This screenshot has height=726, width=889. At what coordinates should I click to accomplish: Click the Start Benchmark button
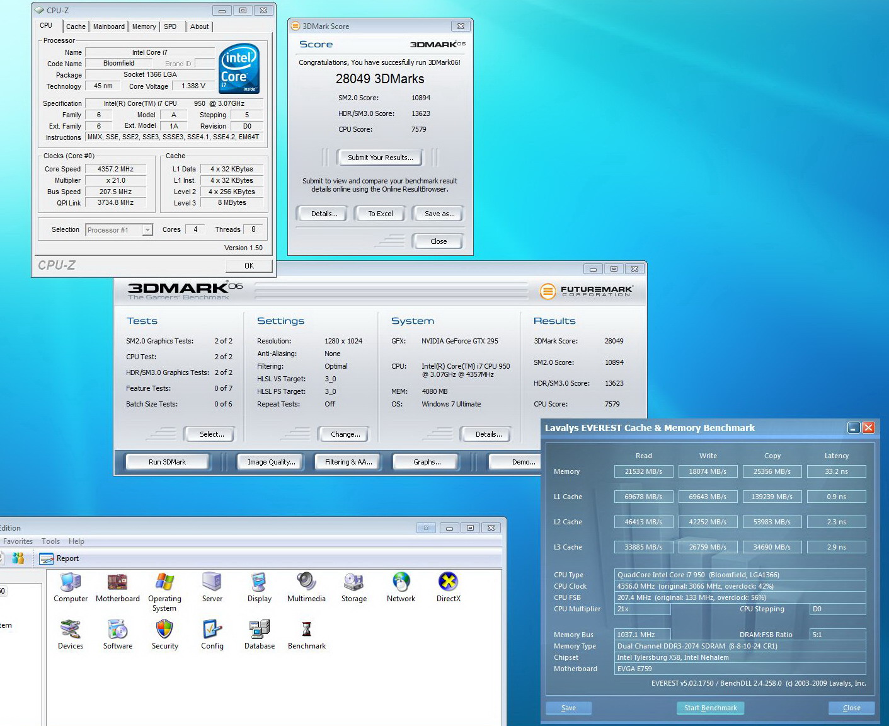click(x=710, y=708)
